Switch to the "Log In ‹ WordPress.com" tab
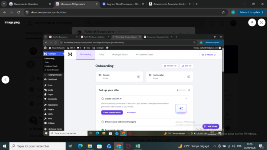 (123, 4)
